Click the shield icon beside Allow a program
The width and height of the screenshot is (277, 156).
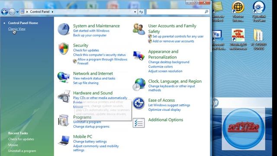75,61
